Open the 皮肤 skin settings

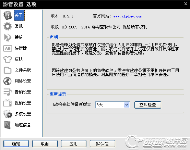pos(19,59)
